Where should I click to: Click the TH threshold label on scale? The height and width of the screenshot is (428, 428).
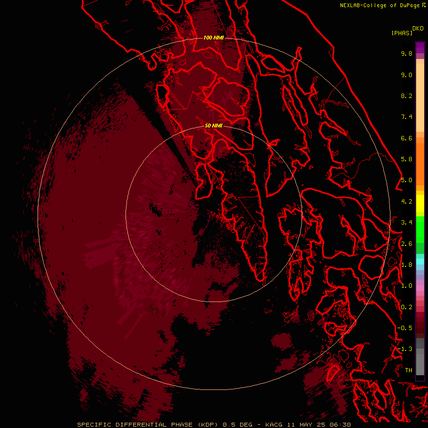[409, 370]
